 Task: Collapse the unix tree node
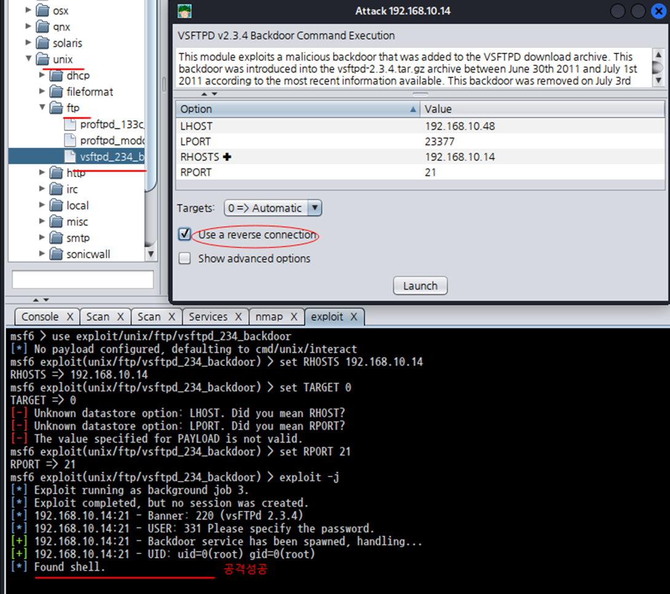(28, 58)
